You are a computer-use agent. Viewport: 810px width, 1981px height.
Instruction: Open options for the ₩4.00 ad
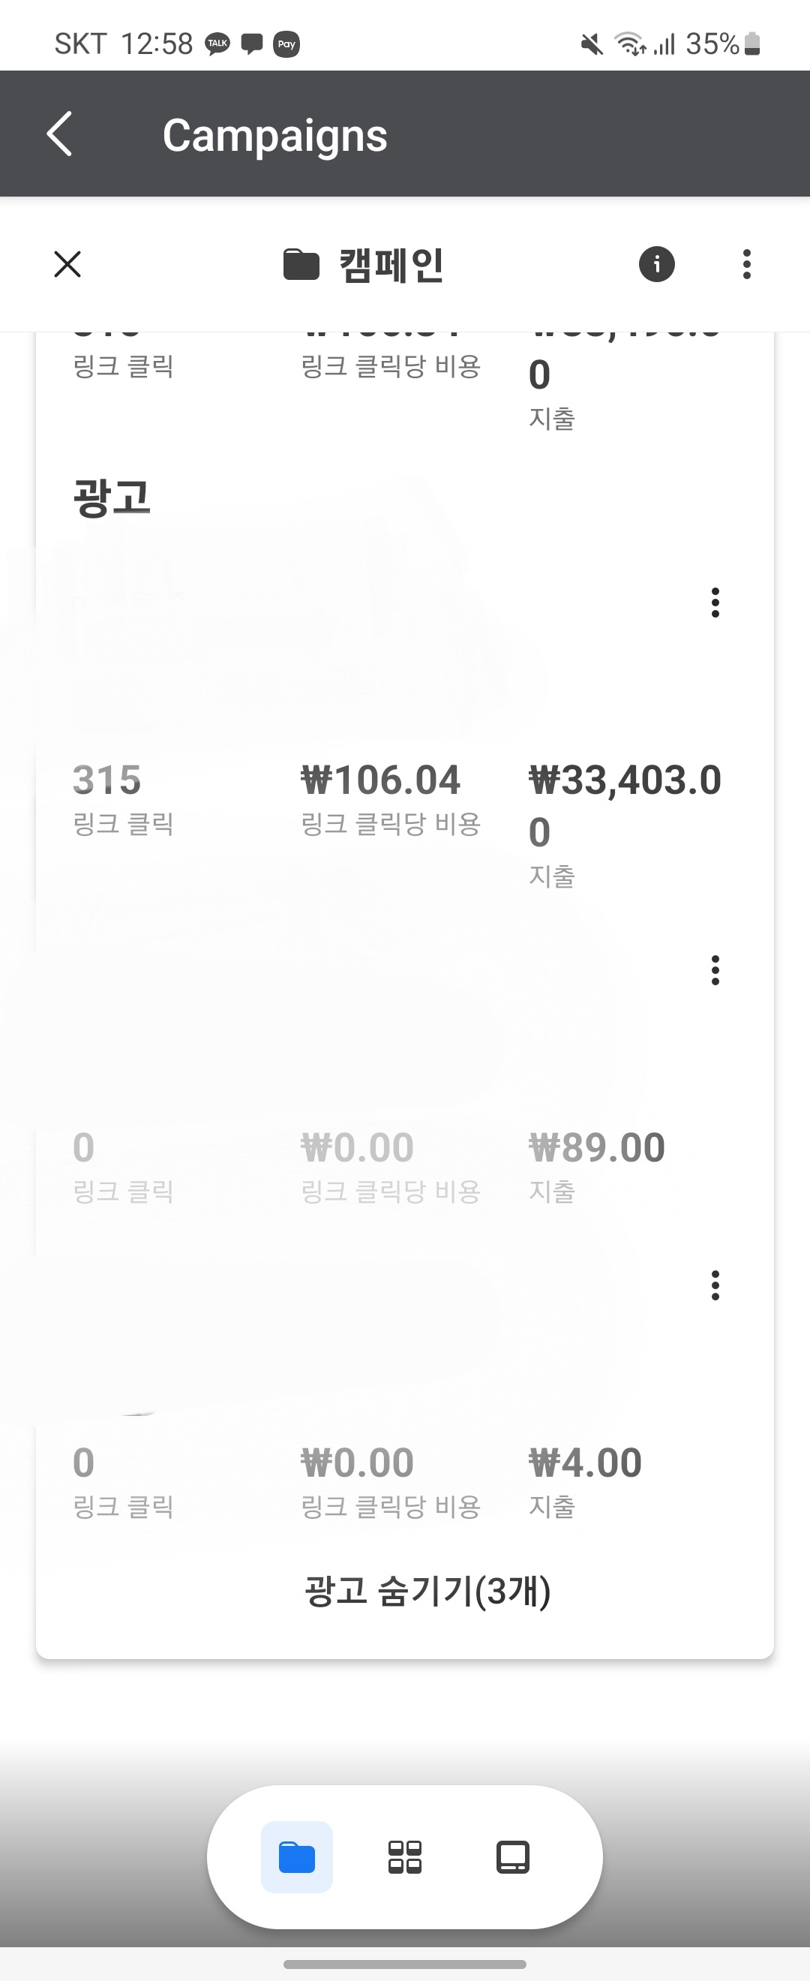click(715, 1285)
